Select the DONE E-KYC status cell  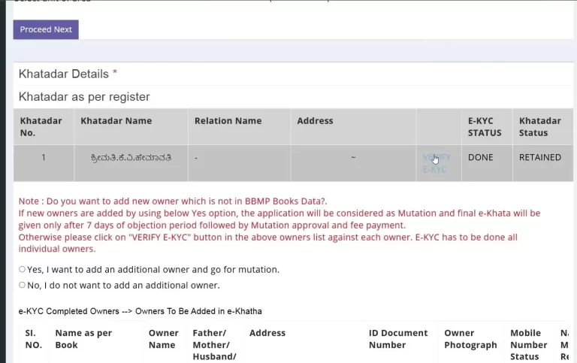tap(480, 157)
